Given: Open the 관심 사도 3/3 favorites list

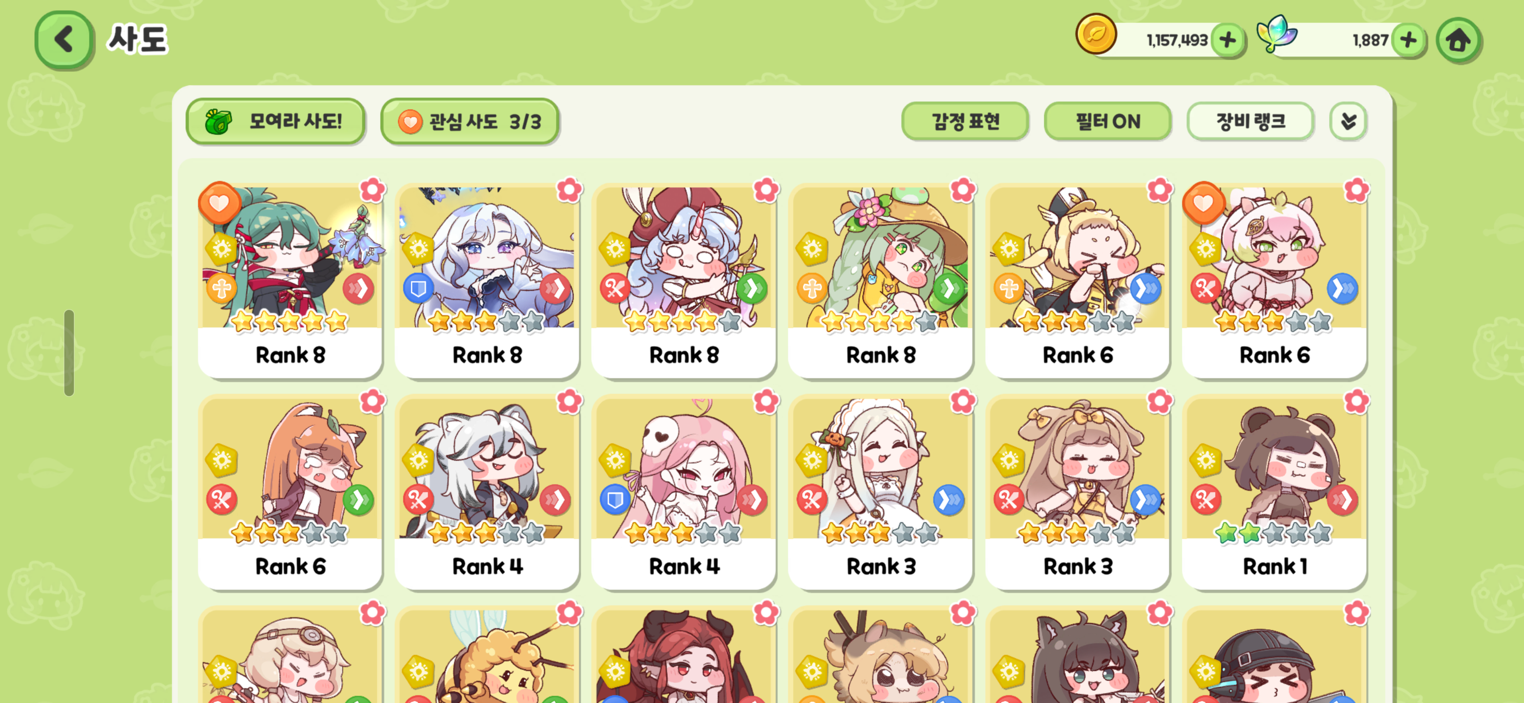Looking at the screenshot, I should point(470,121).
